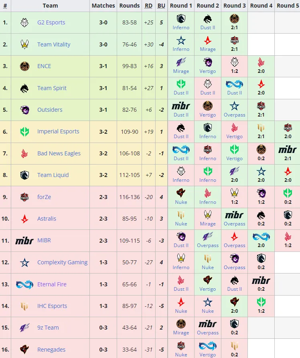300x358 pixels.
Task: Click the Rounds column header
Action: pyautogui.click(x=130, y=6)
